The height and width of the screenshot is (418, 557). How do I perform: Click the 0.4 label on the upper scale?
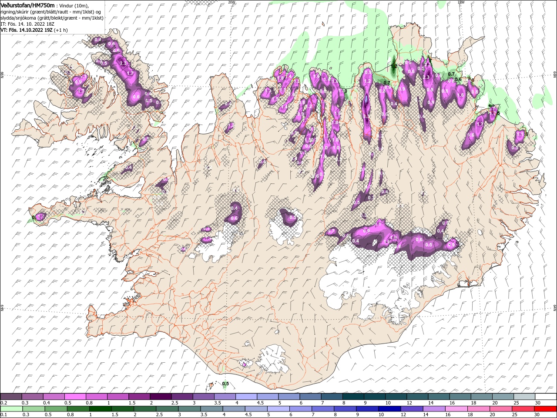tap(47, 403)
